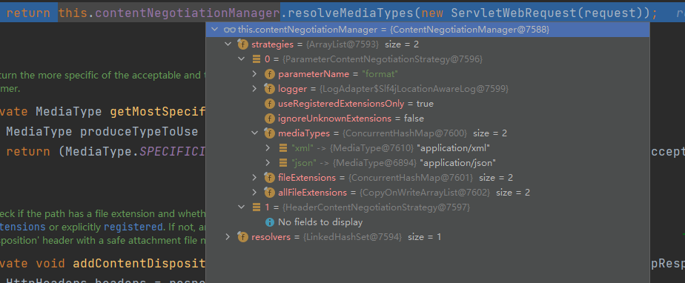Collapse strategy 1 HeaderContentNegotiationStrategy node
The width and height of the screenshot is (685, 283).
242,207
